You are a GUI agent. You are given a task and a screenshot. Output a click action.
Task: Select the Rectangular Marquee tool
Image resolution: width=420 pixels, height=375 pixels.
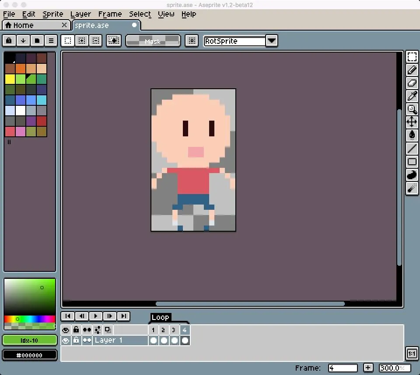[x=412, y=57]
